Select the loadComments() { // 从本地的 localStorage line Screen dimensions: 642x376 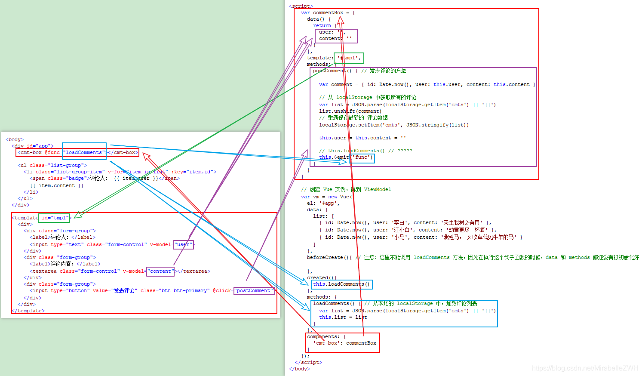[395, 303]
